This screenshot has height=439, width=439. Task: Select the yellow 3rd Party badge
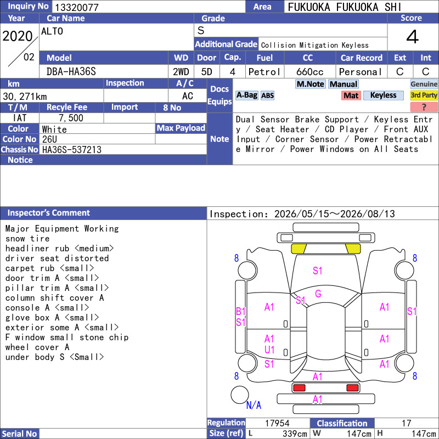(424, 95)
